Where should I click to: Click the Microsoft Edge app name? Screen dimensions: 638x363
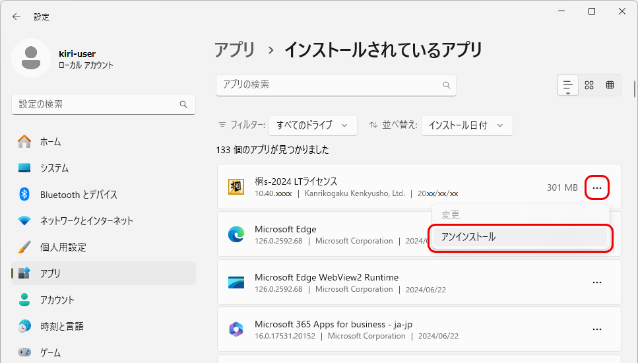point(285,229)
